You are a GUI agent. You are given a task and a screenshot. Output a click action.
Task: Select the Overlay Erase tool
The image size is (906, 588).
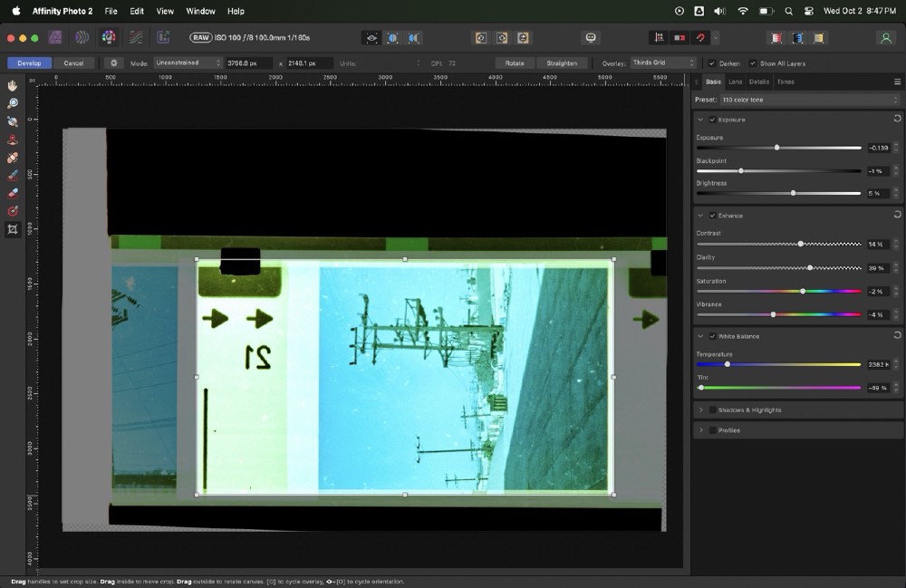tap(12, 194)
